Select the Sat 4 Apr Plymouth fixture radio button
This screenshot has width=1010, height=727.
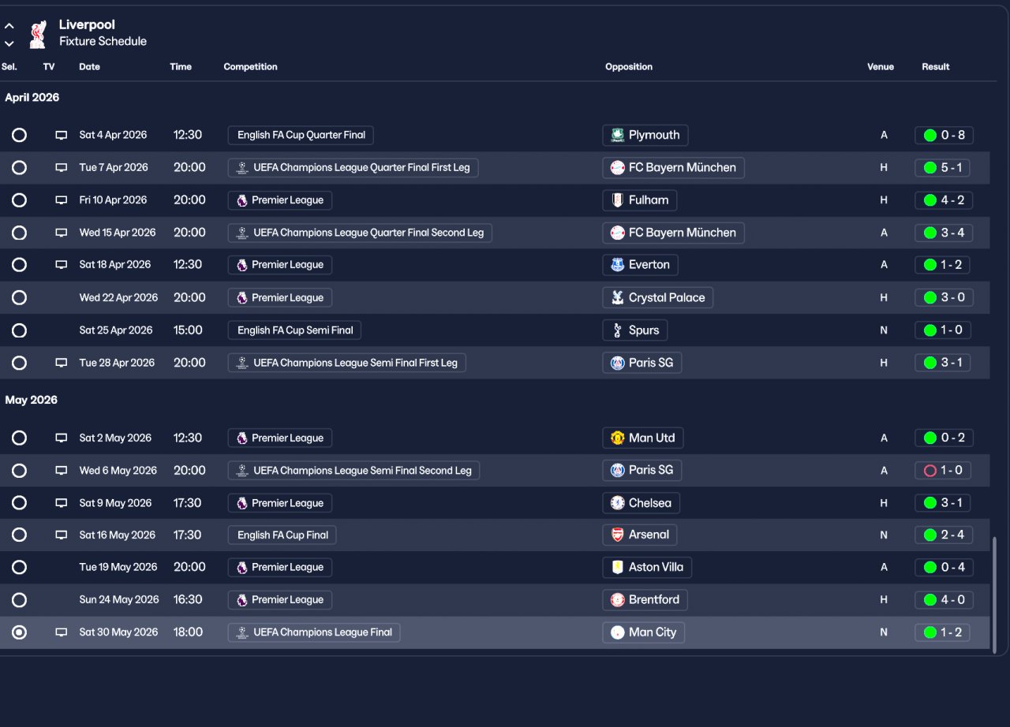[19, 135]
